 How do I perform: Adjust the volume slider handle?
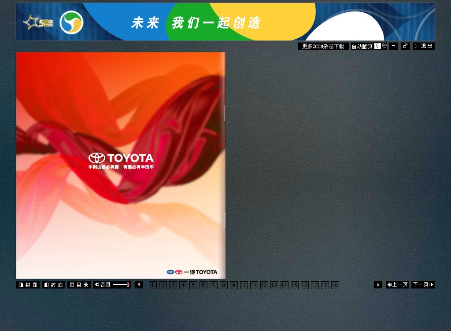tap(128, 285)
